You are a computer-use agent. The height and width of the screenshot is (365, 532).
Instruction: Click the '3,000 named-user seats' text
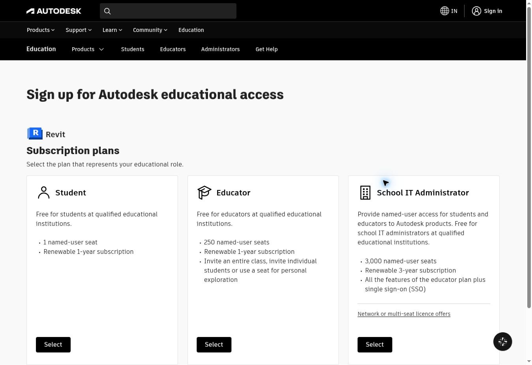point(401,261)
